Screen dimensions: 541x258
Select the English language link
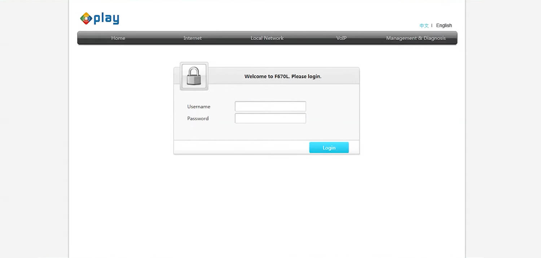444,26
